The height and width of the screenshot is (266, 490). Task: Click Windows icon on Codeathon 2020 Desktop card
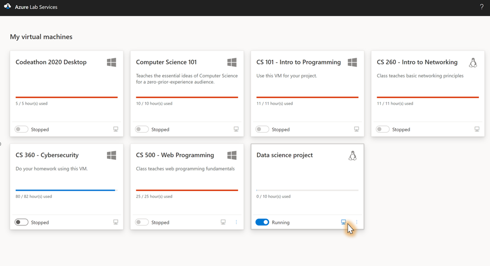pos(111,62)
